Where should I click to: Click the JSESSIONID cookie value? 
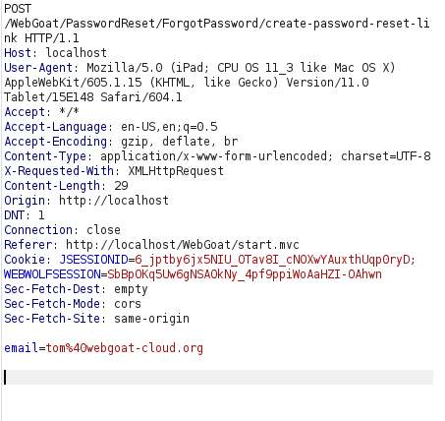[x=272, y=260]
